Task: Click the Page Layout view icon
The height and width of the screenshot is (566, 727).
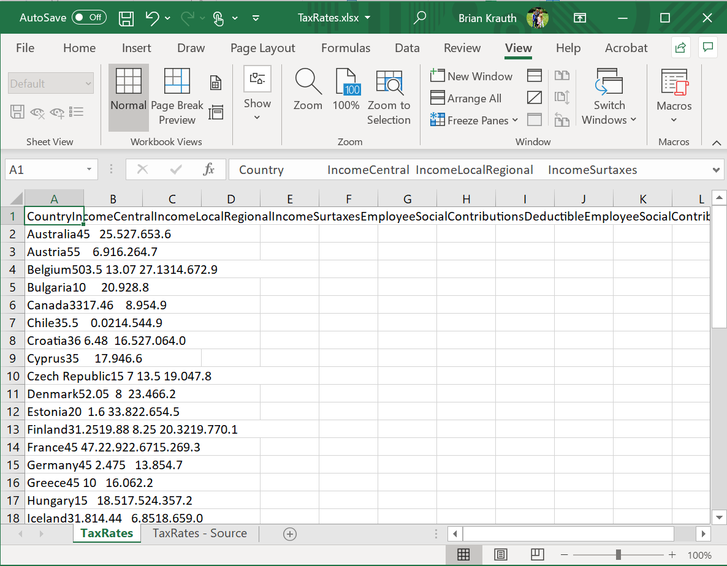Action: coord(216,81)
